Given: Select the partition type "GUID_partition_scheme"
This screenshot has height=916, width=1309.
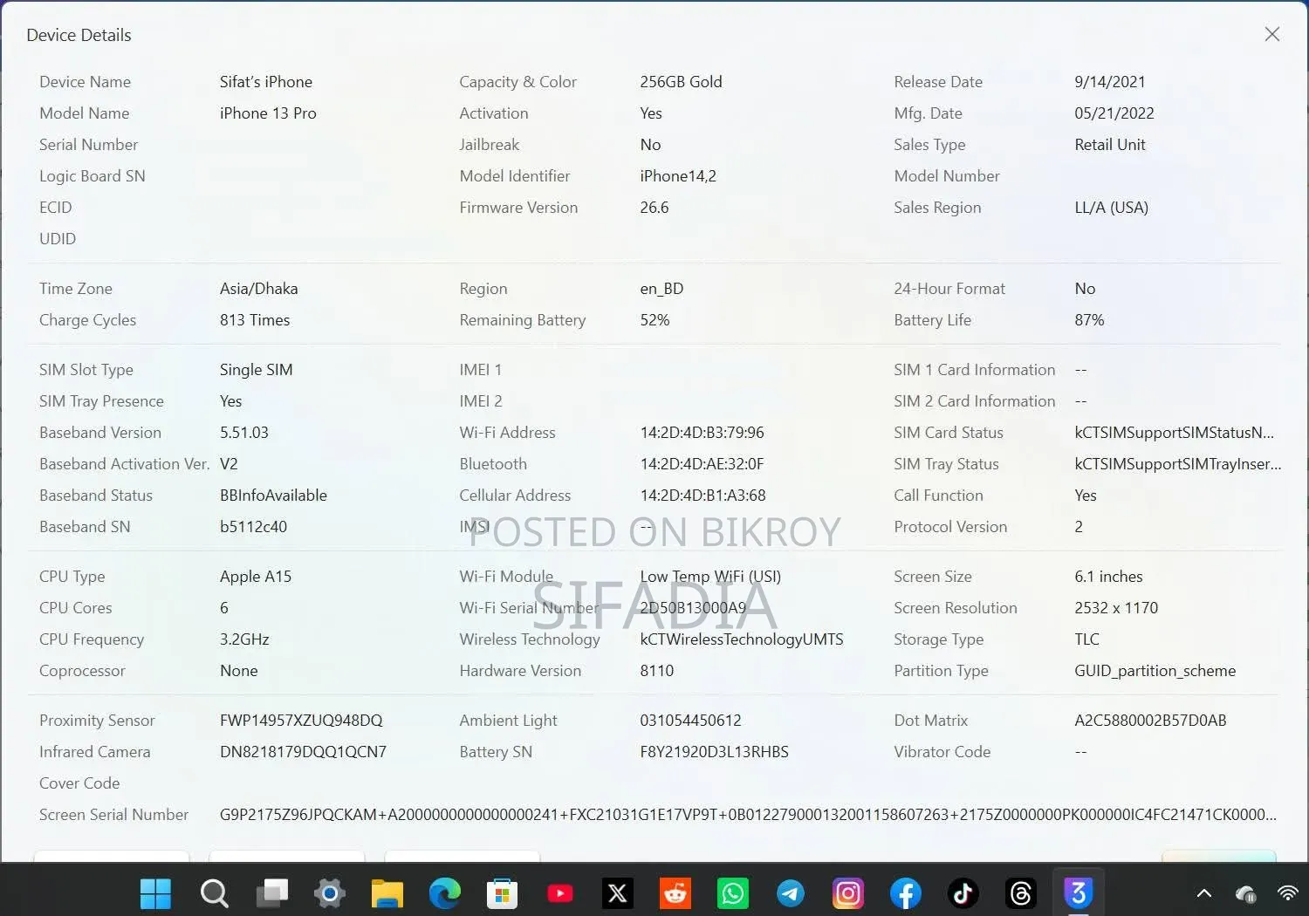Looking at the screenshot, I should (1155, 671).
